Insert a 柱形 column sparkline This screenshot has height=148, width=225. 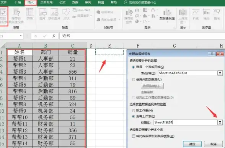(206, 14)
